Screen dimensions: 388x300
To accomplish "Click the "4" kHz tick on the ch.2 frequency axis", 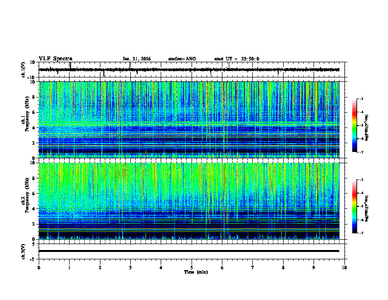I will tap(34, 209).
